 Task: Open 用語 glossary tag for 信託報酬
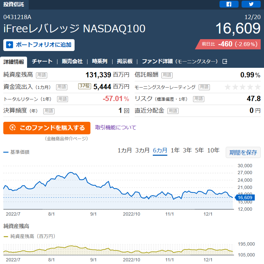167,75
